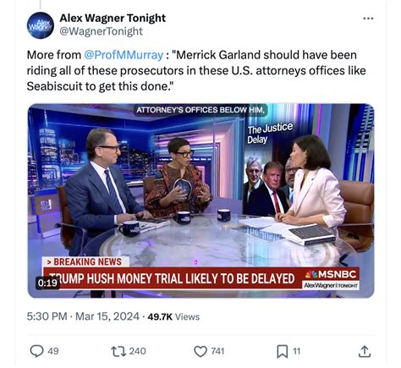Open the share upload icon
The image size is (401, 368).
point(365,351)
